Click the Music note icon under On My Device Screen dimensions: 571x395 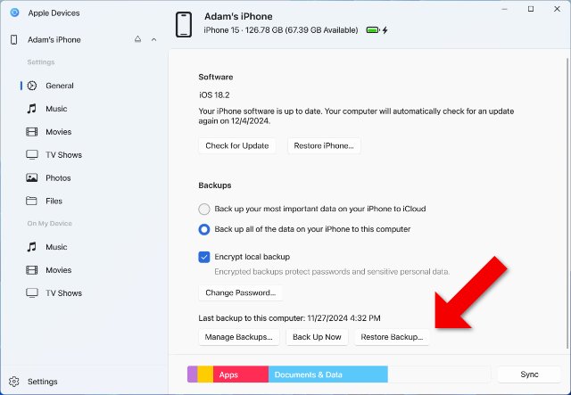tap(32, 247)
